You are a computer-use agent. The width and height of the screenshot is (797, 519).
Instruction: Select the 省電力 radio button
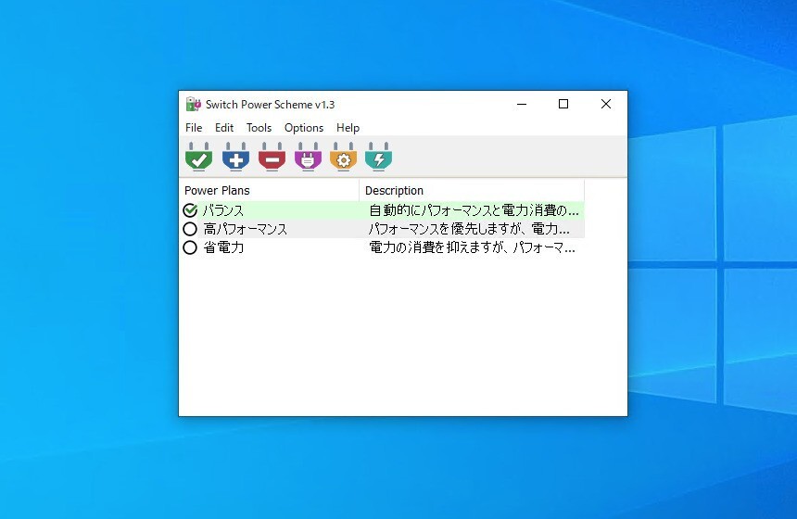[190, 247]
